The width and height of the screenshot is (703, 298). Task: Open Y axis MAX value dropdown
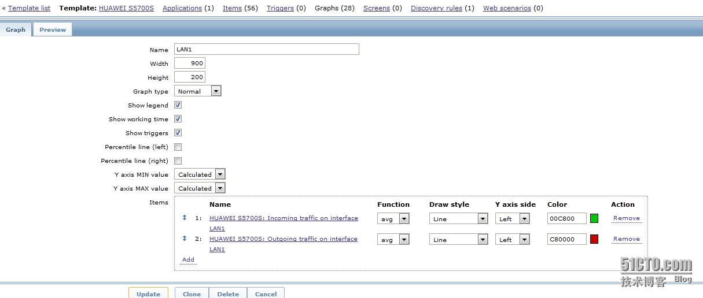pyautogui.click(x=200, y=188)
